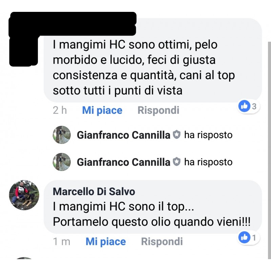The height and width of the screenshot is (271, 271).
Task: Click the partially visible avatar at bottom
Action: point(24,258)
